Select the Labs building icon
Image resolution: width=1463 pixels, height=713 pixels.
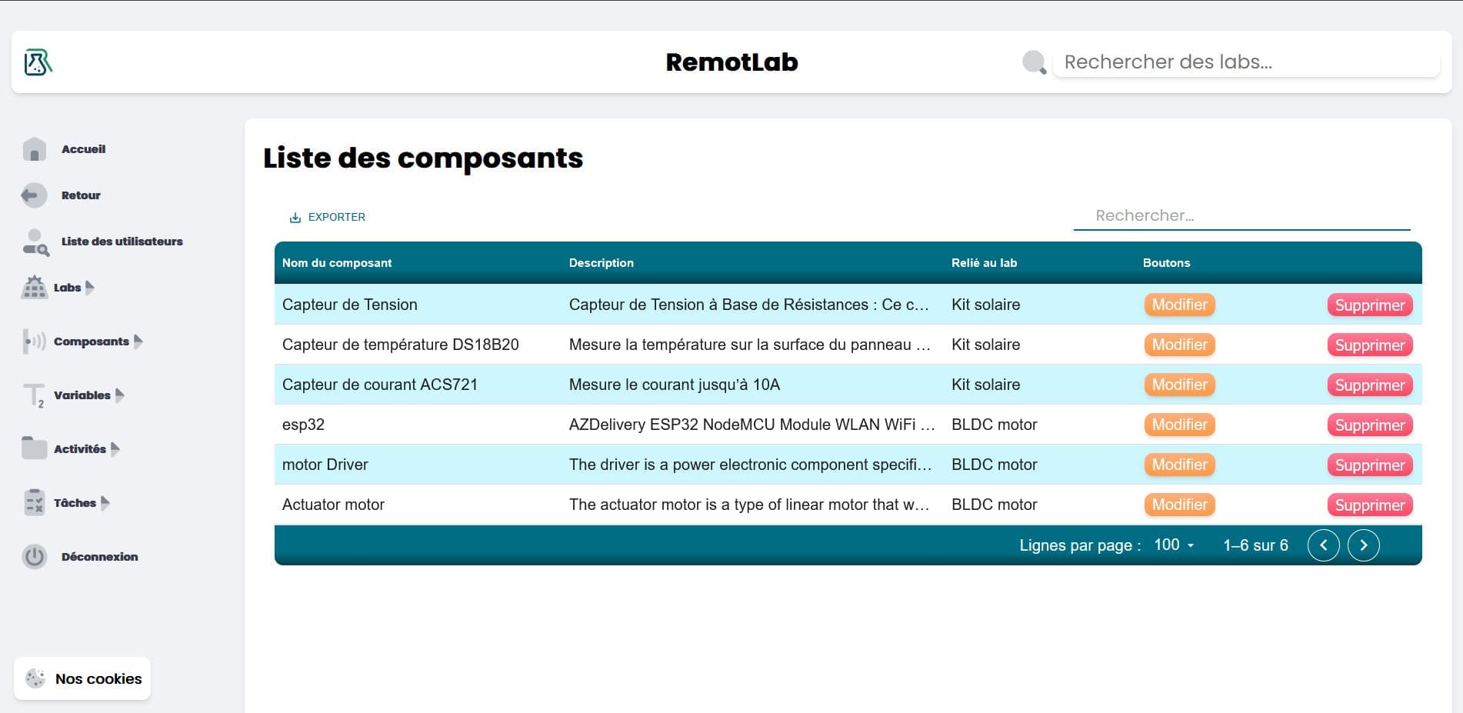click(34, 288)
